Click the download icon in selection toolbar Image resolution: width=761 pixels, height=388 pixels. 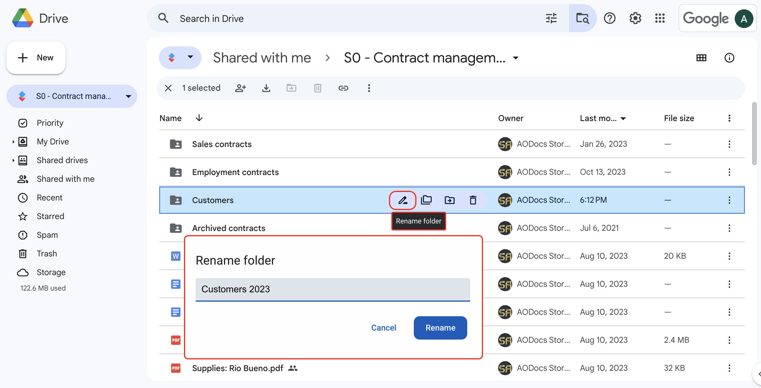pos(266,88)
